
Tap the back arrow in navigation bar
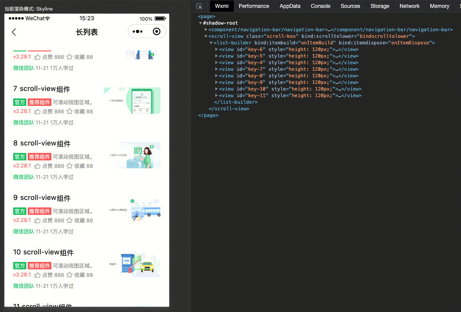tap(14, 32)
